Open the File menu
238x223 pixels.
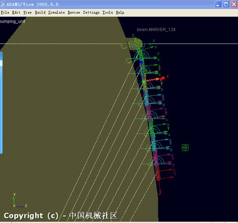[x=5, y=12]
